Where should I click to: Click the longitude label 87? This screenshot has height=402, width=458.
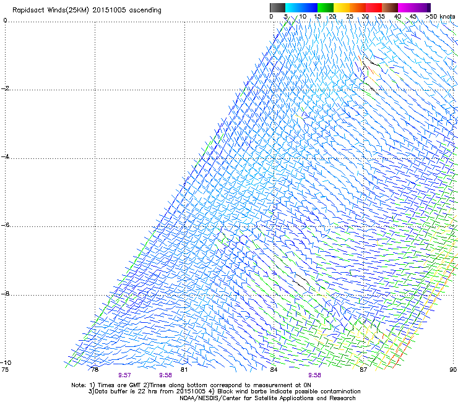[363, 370]
